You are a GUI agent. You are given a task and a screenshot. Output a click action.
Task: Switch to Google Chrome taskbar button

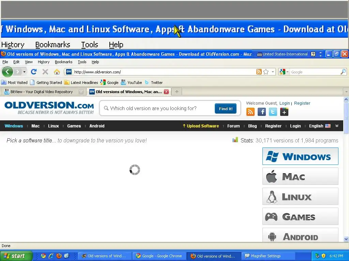click(x=159, y=256)
